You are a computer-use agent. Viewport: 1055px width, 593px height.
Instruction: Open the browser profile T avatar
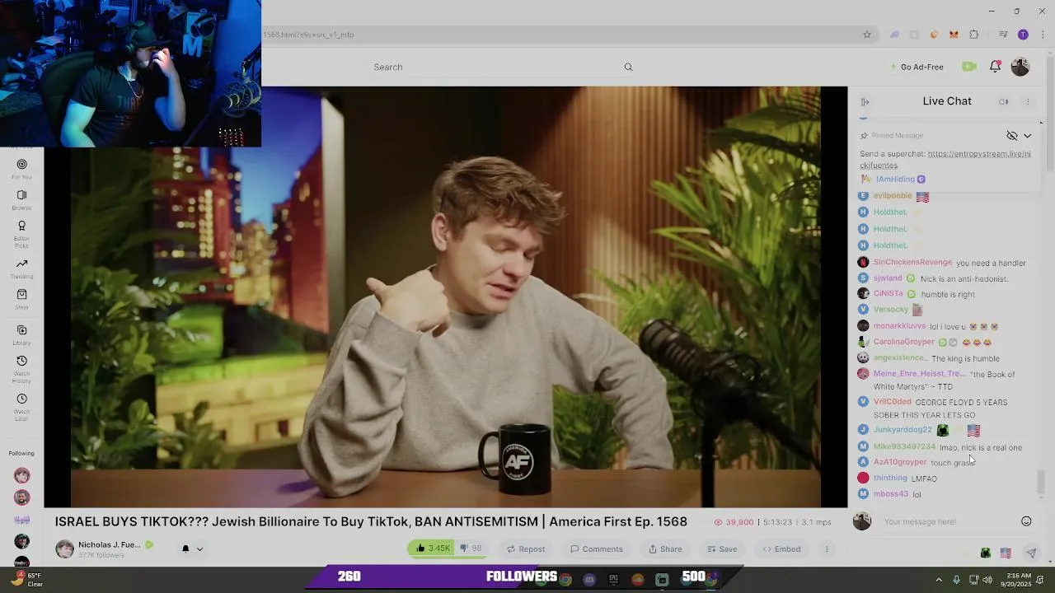coord(1023,35)
